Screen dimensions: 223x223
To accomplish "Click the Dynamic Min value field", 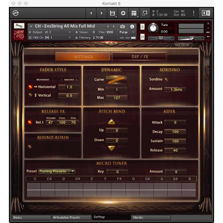I will click(x=117, y=90).
